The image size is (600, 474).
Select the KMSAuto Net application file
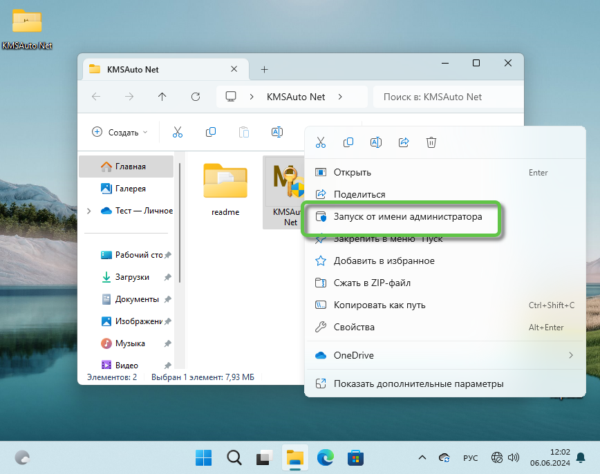point(284,193)
